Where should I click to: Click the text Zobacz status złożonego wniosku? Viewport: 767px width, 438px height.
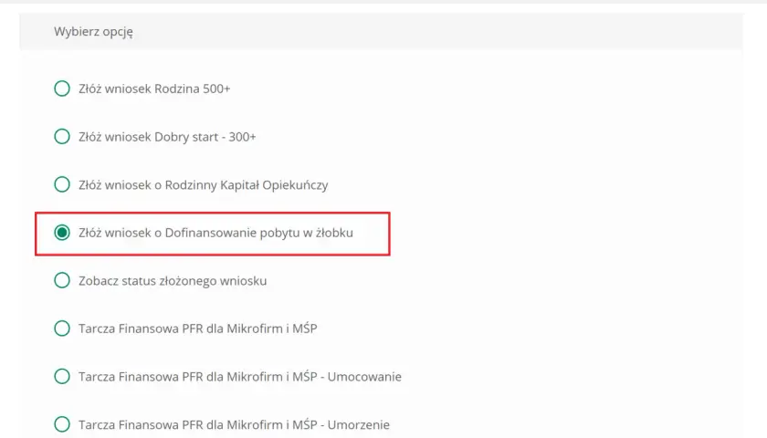coord(173,281)
